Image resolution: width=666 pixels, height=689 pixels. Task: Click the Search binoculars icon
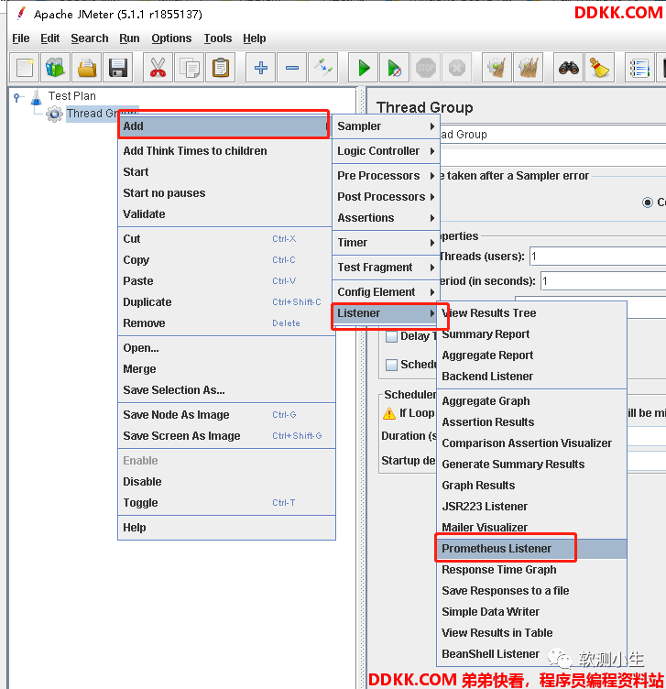click(569, 68)
